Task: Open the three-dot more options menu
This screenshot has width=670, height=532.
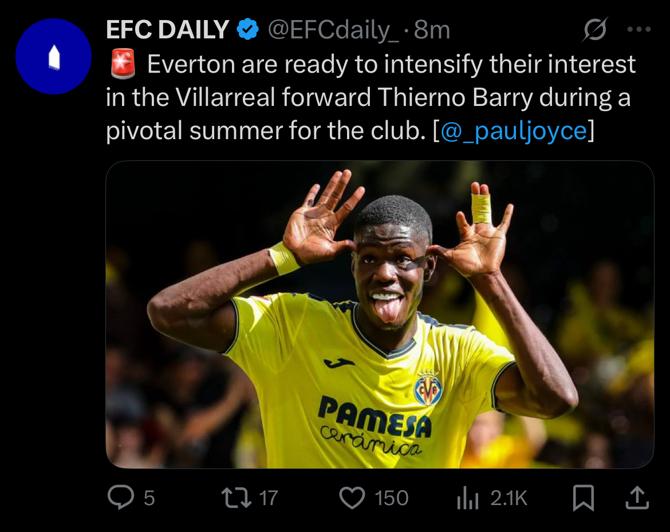Action: tap(639, 30)
